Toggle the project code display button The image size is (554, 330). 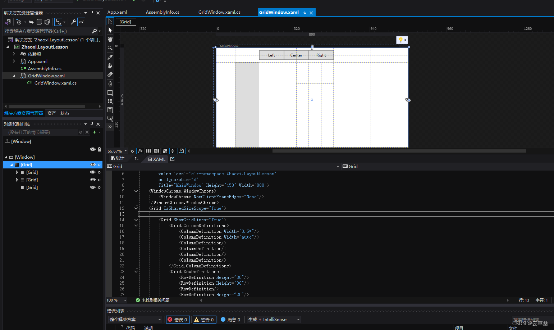pos(181,151)
